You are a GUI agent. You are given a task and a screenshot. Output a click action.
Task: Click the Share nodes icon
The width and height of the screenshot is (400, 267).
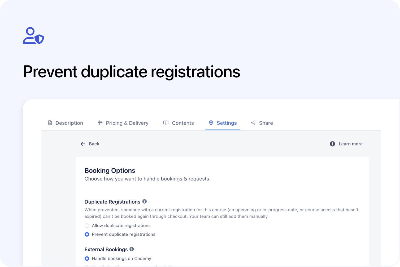coord(253,123)
